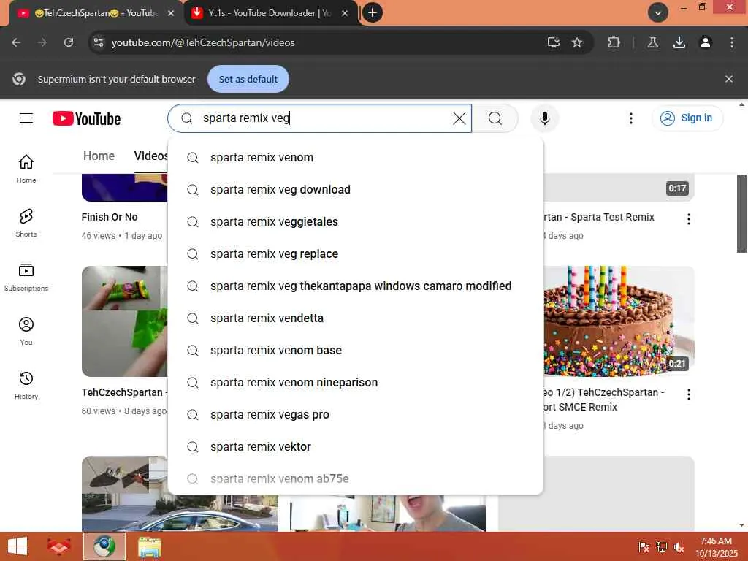
Task: Dismiss the default browser infobar
Action: tap(728, 79)
